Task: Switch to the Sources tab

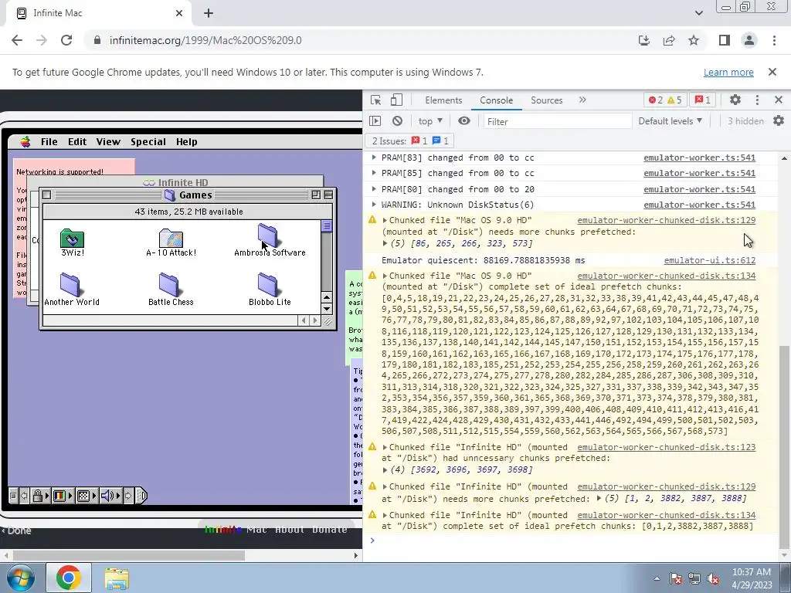Action: coord(546,100)
